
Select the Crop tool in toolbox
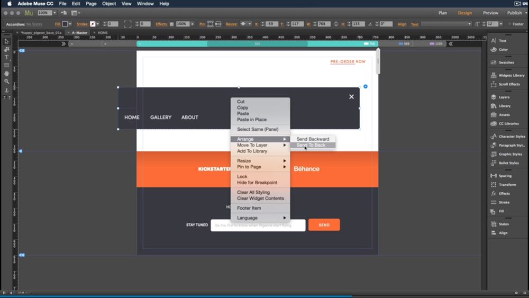[x=6, y=50]
